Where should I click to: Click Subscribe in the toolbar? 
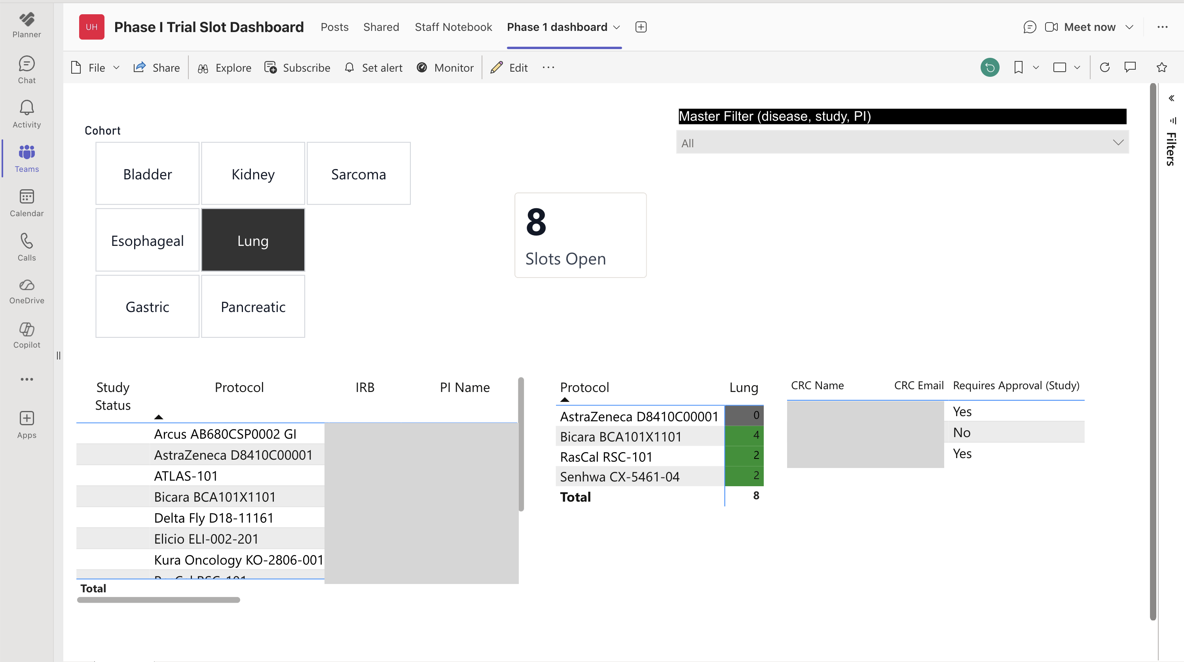(x=297, y=68)
